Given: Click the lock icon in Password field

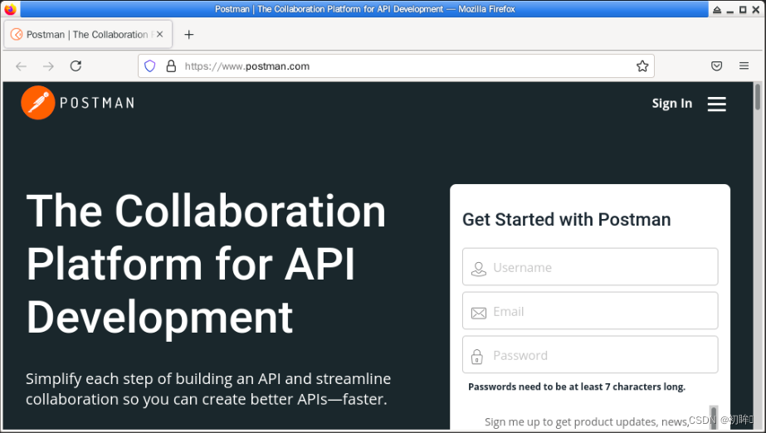Looking at the screenshot, I should (477, 357).
